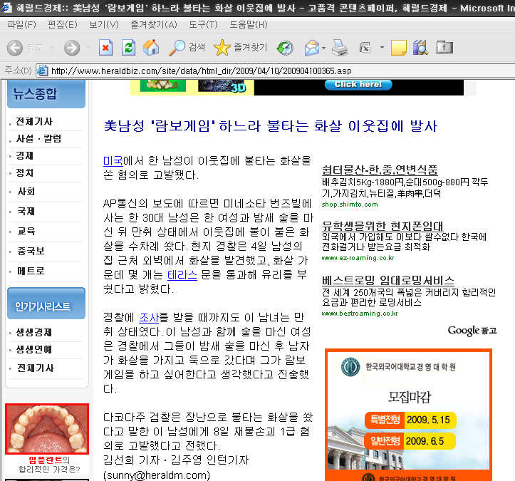Screen dimensions: 515x481
Task: Expand the Forward button history dropdown arrow
Action: tap(86, 48)
